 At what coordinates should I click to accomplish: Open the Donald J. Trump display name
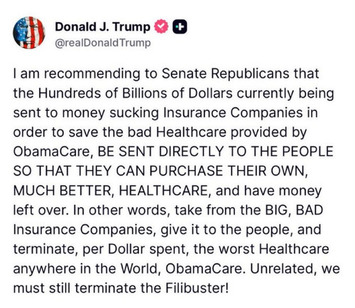click(102, 27)
